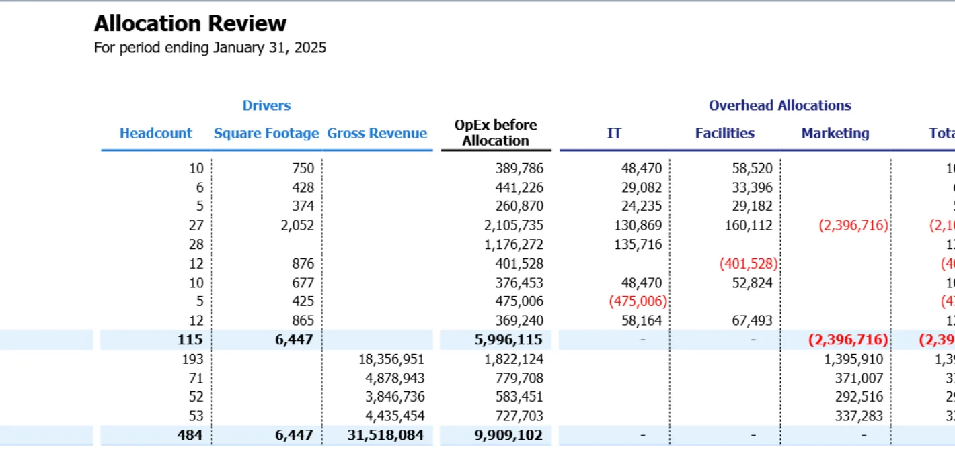Viewport: 955px width, 470px height.
Task: Select square footage value 865
Action: [x=303, y=321]
